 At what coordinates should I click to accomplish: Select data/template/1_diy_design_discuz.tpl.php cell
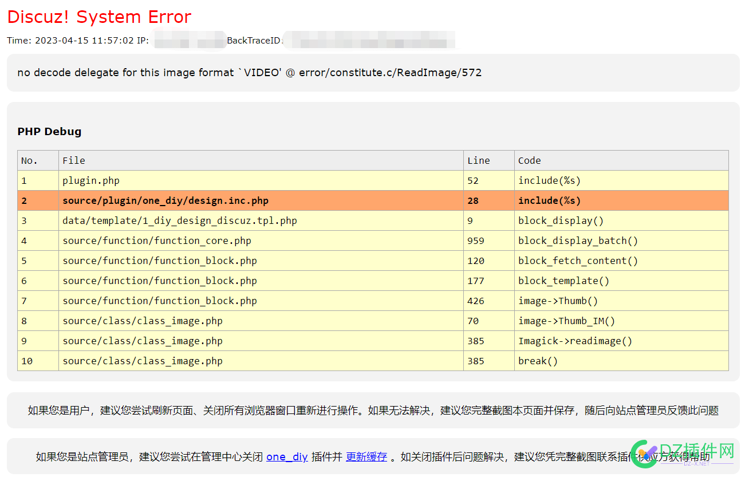261,220
